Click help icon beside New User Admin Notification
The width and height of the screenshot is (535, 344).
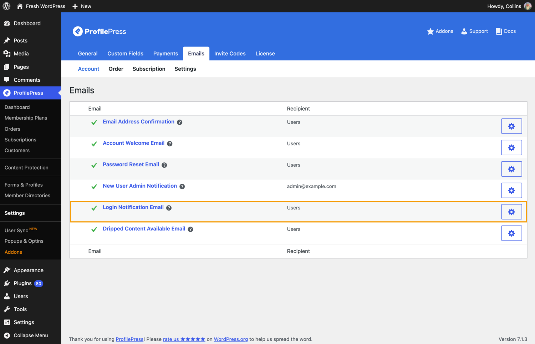182,186
